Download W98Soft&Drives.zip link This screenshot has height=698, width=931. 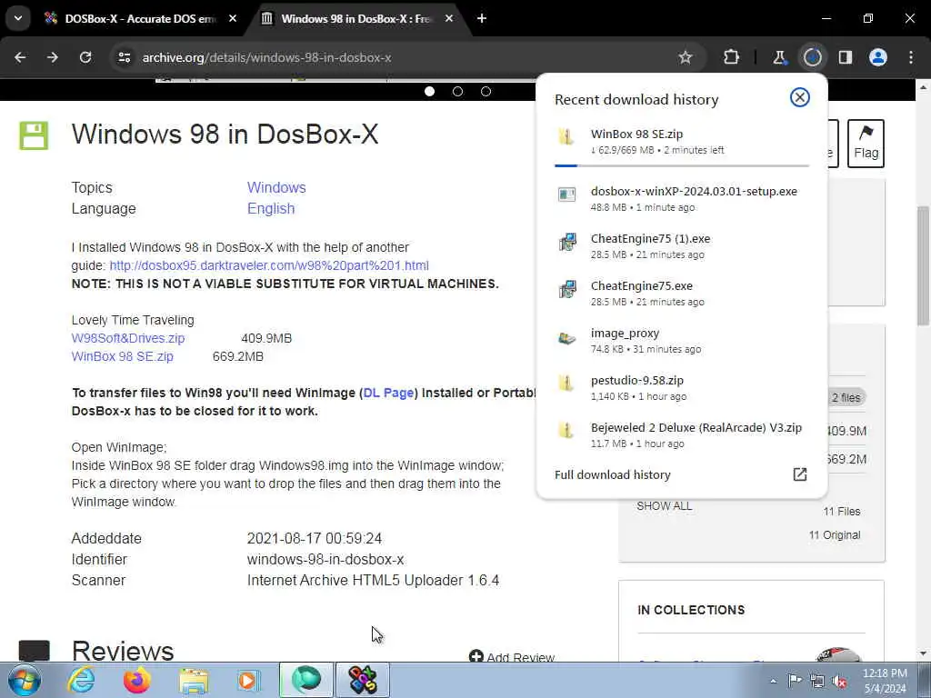click(128, 338)
